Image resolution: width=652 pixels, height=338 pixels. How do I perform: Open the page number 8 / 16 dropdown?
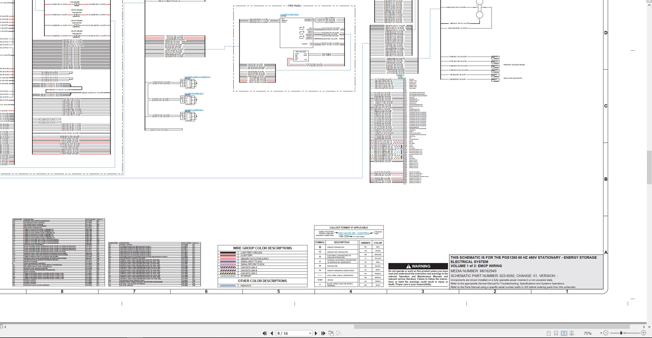coord(310,333)
